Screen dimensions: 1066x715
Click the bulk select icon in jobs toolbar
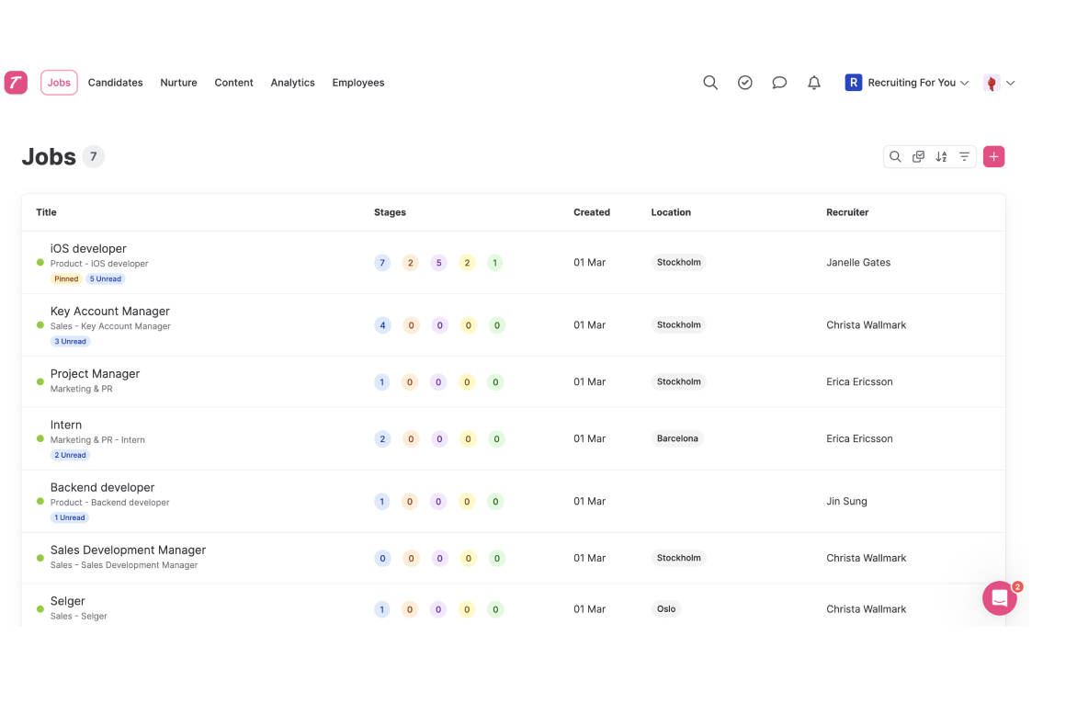(918, 157)
